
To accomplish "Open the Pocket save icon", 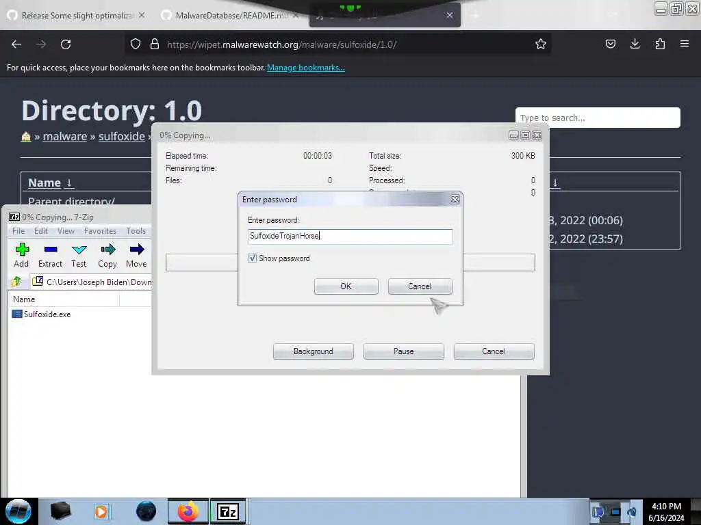I will tap(610, 44).
